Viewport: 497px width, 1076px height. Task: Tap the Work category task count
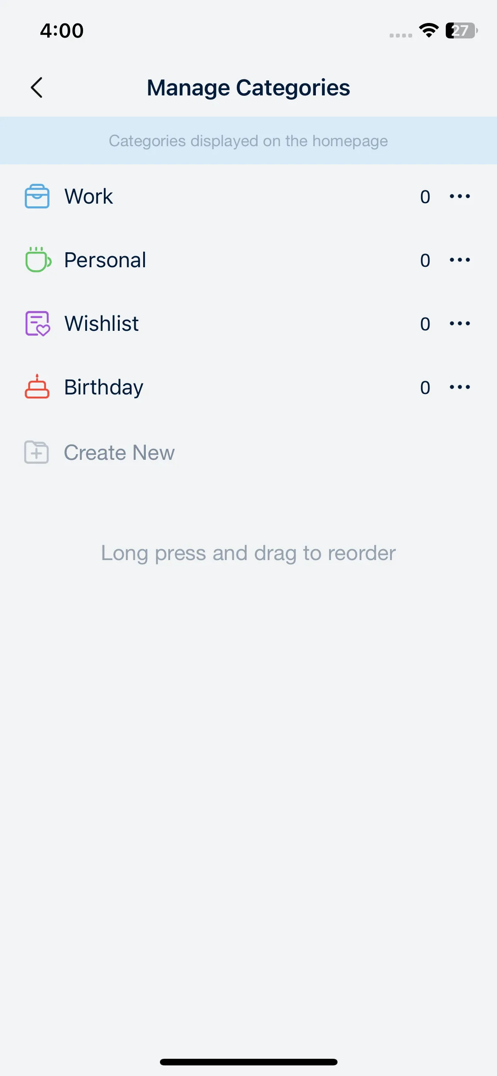[425, 197]
